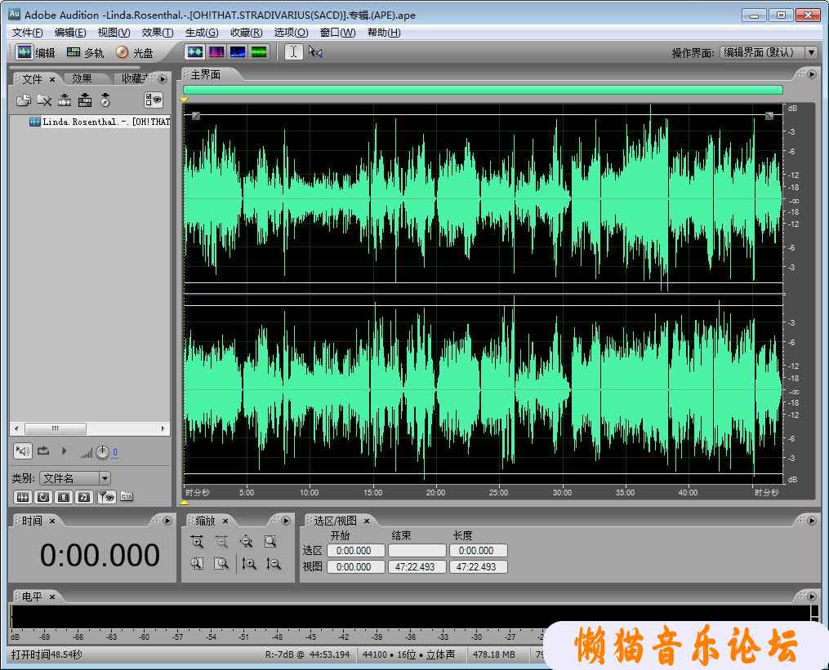Open the 生成 (Generate) menu
This screenshot has width=829, height=670.
click(202, 33)
